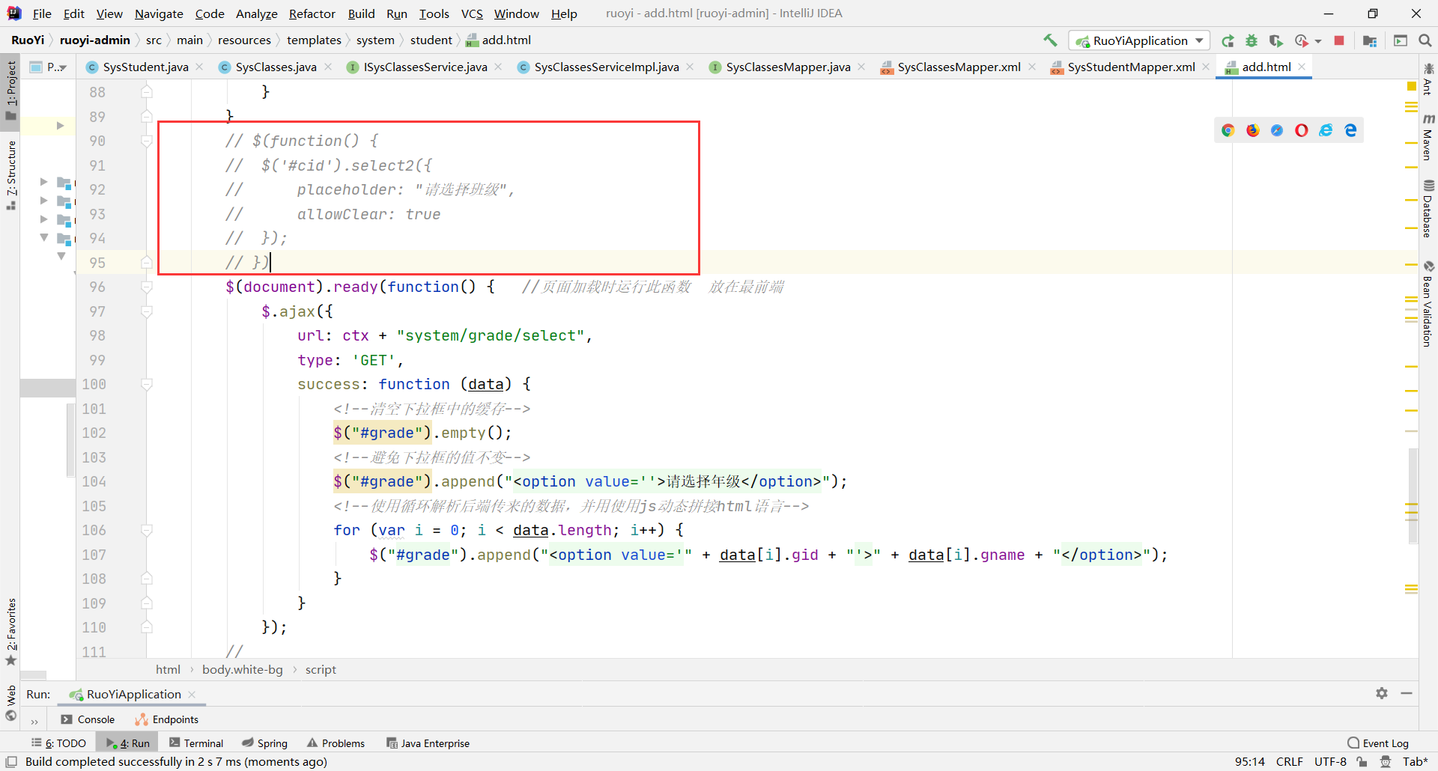Toggle the Terminal tool window
Viewport: 1438px width, 771px height.
[196, 743]
